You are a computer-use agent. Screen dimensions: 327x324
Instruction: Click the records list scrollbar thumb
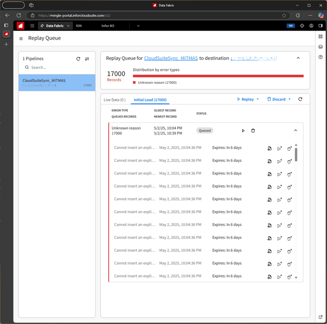(296, 155)
